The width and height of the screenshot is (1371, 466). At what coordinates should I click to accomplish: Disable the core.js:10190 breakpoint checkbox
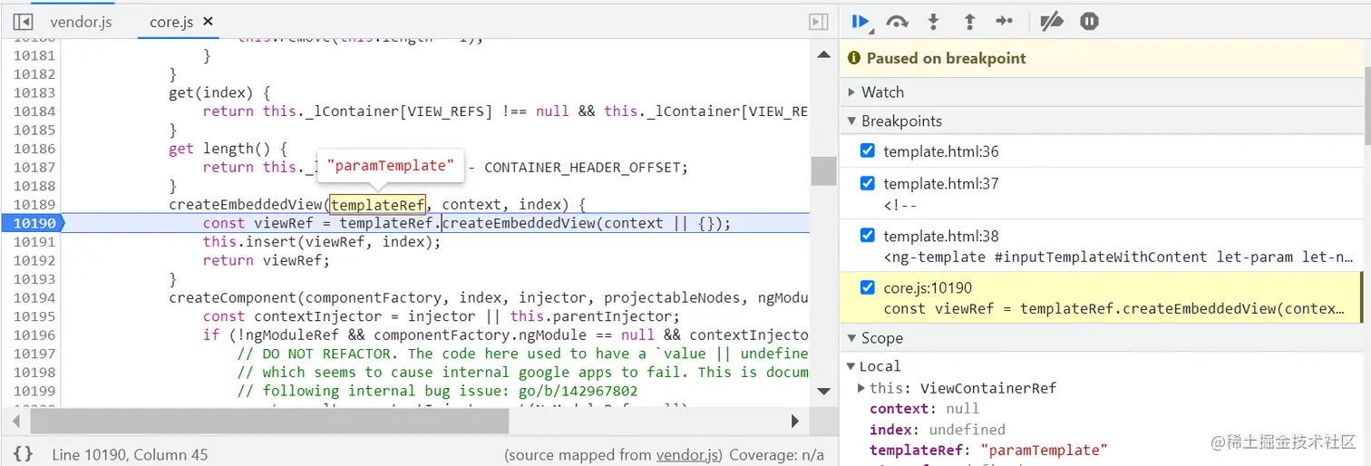[x=867, y=288]
